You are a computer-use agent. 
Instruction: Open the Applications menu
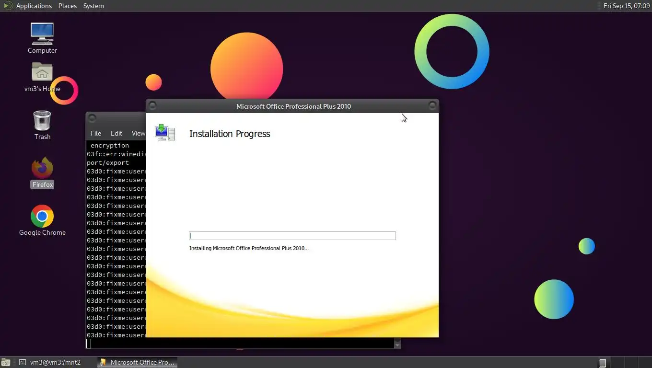coord(34,6)
